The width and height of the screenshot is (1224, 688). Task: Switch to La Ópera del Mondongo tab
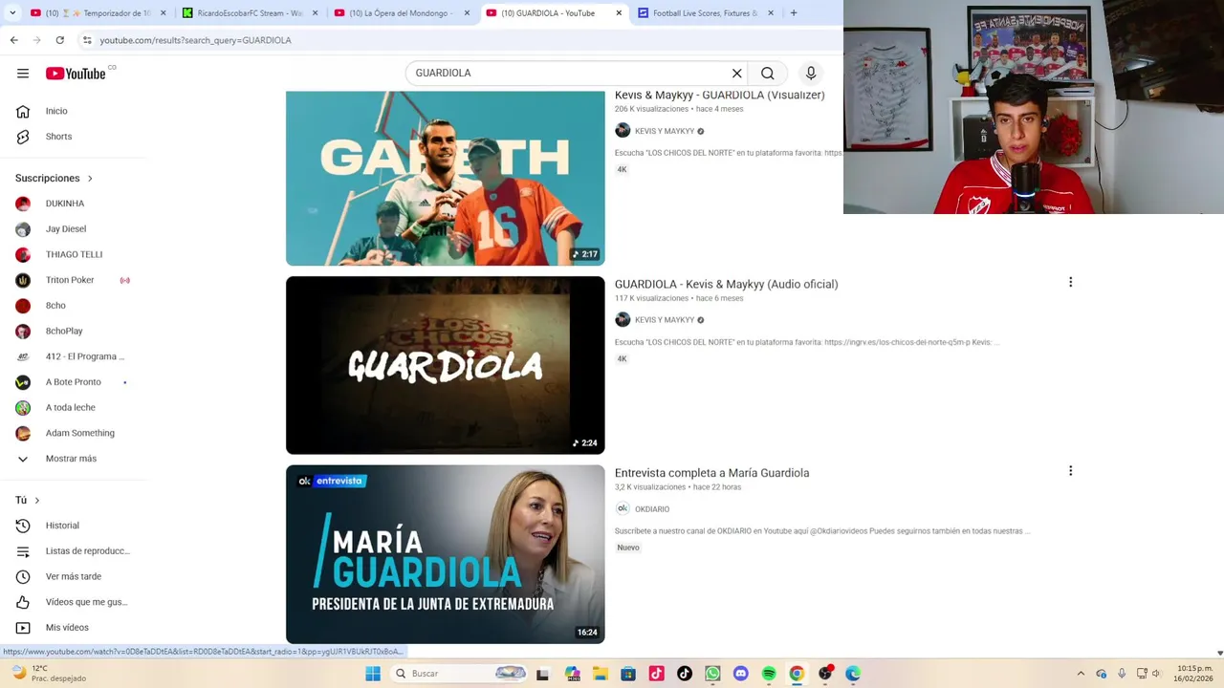tap(401, 13)
